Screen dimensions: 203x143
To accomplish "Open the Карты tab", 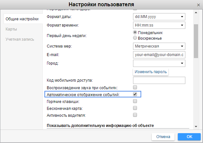I will click(x=11, y=29).
